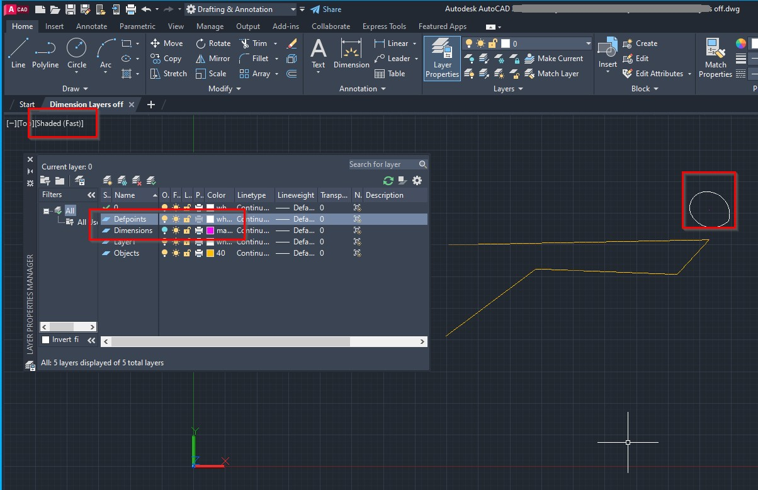Activate the Move command
Screen dimensions: 758x490
point(167,43)
